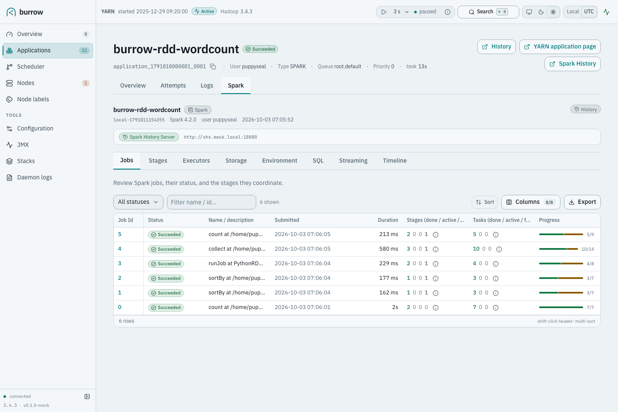Export the jobs table

[x=582, y=202]
